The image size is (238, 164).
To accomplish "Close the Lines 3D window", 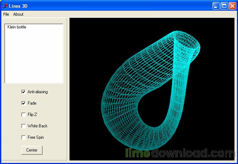I will 233,6.
